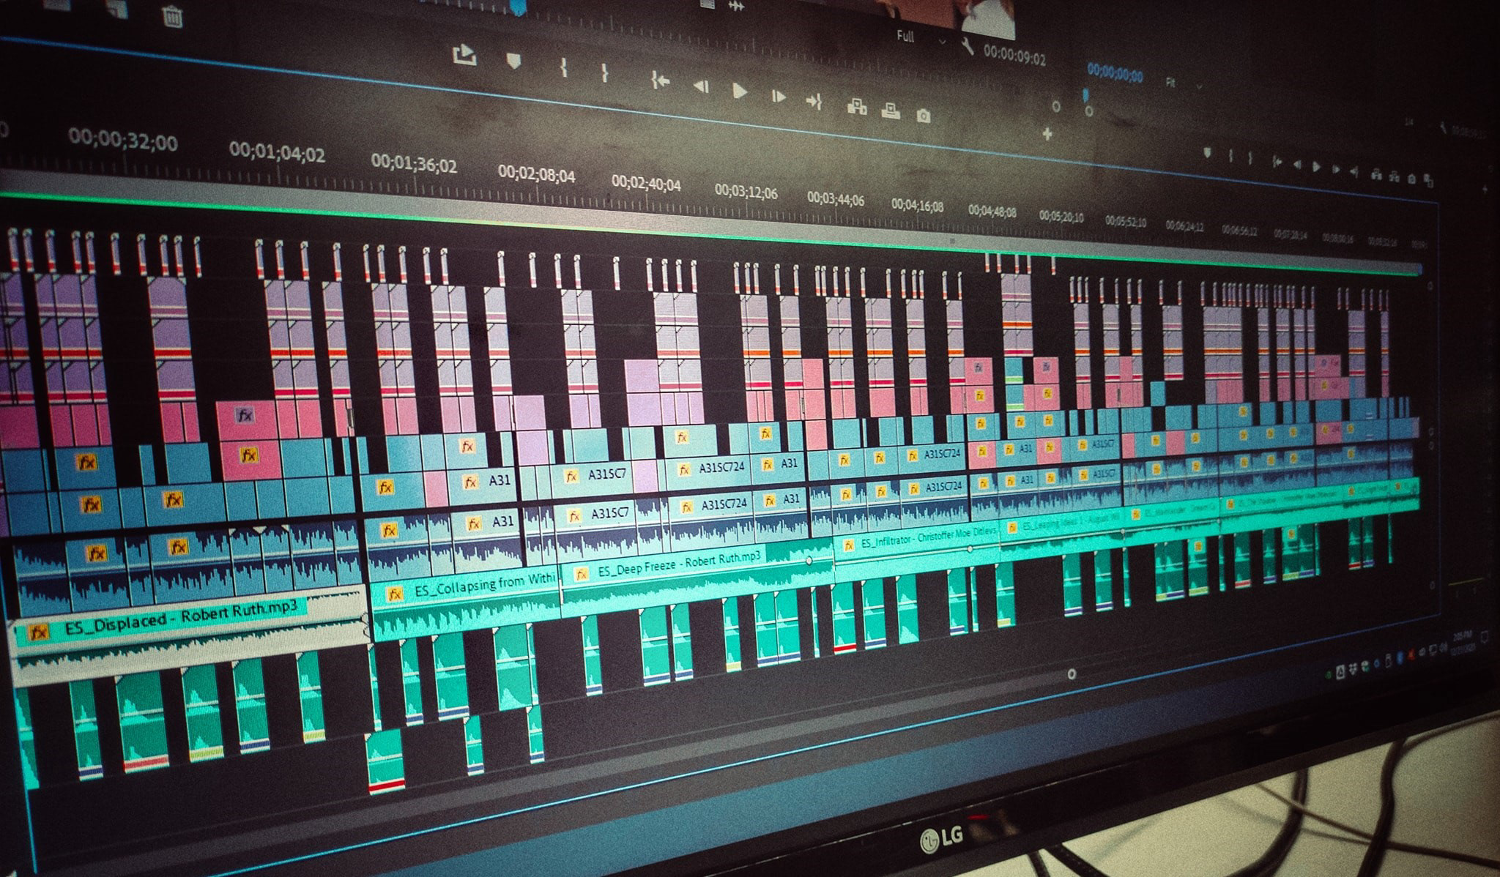
Task: Export a frame with the source monitor camera icon
Action: pos(924,116)
